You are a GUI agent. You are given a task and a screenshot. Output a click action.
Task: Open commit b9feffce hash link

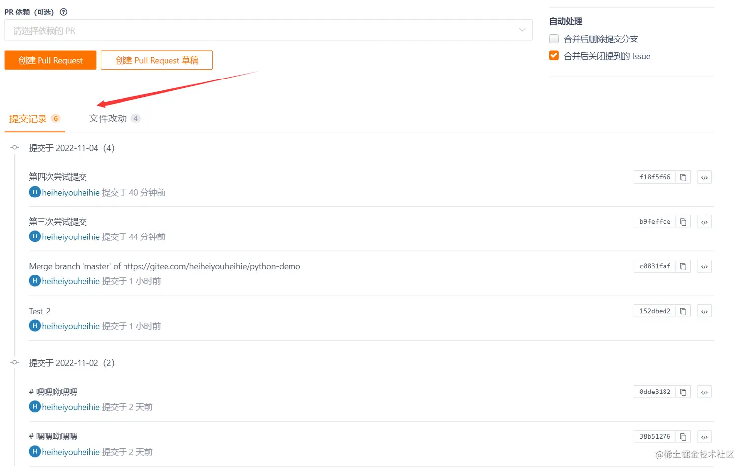[655, 222]
